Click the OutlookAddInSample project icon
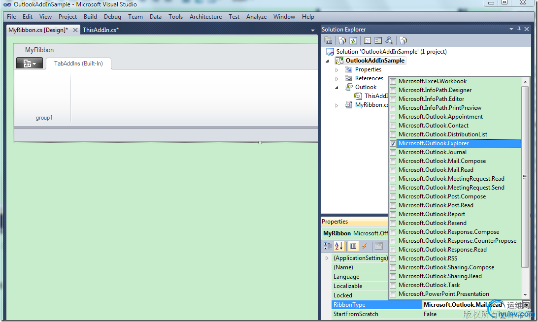The width and height of the screenshot is (538, 322). pyautogui.click(x=339, y=61)
